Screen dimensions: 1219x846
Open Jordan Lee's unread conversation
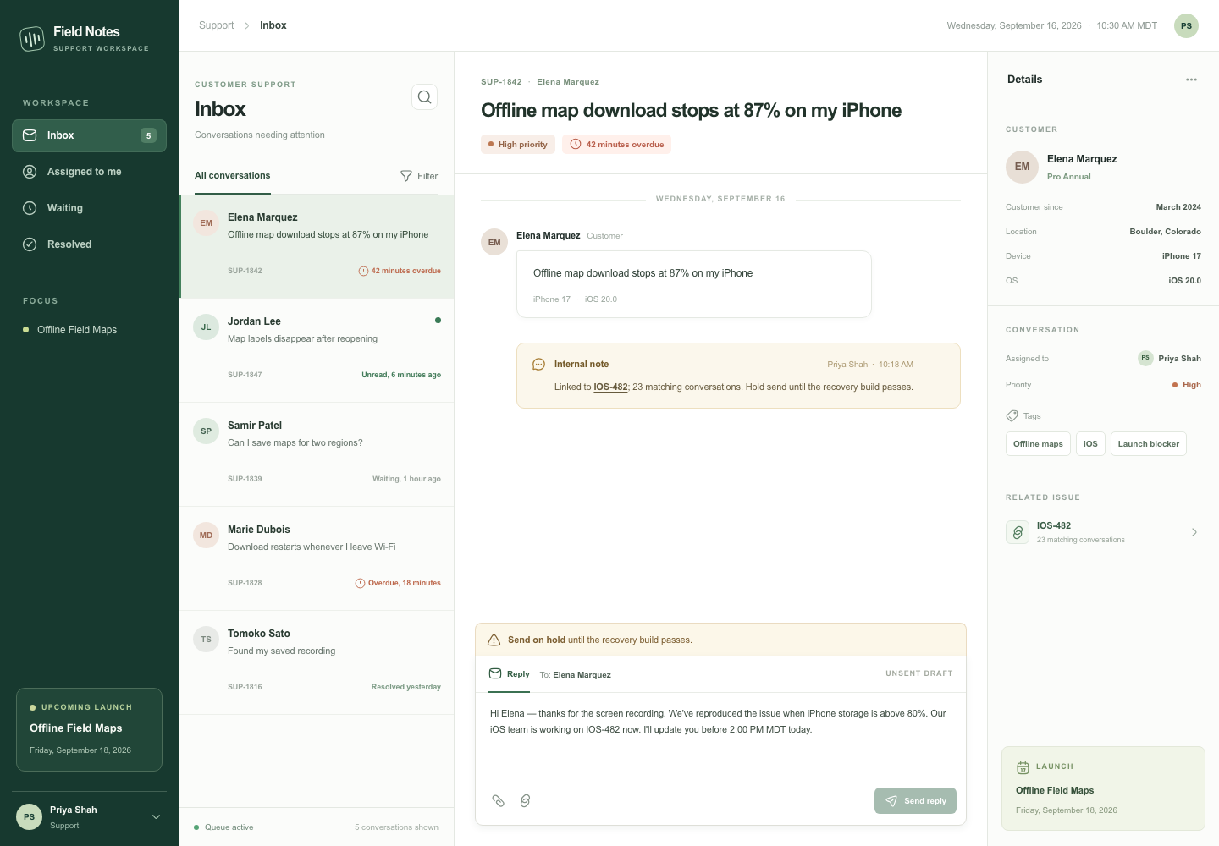coord(317,350)
